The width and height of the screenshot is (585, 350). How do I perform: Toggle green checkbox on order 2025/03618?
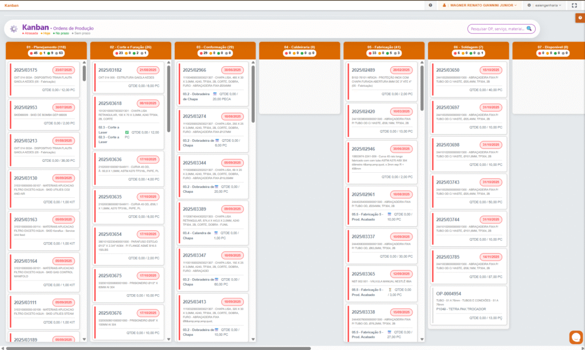click(x=127, y=132)
